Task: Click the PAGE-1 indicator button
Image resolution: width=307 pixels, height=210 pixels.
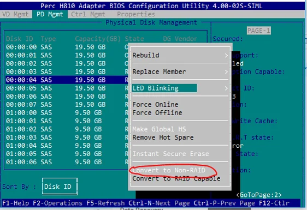Action: tap(258, 31)
